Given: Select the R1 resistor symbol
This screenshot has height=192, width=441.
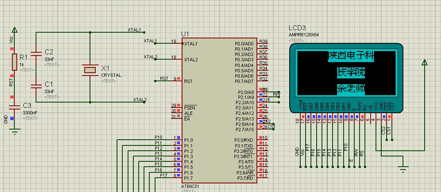Looking at the screenshot, I should (14, 62).
